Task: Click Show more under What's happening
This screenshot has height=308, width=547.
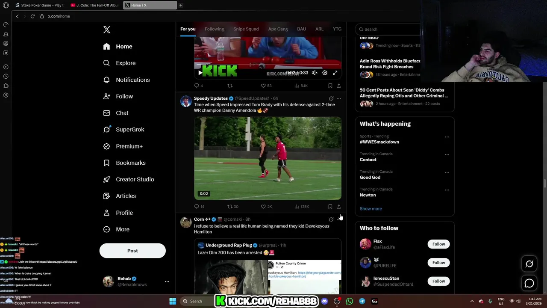Action: 371,209
